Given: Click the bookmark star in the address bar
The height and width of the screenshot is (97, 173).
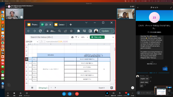Looking at the screenshot, I should tap(71, 31).
